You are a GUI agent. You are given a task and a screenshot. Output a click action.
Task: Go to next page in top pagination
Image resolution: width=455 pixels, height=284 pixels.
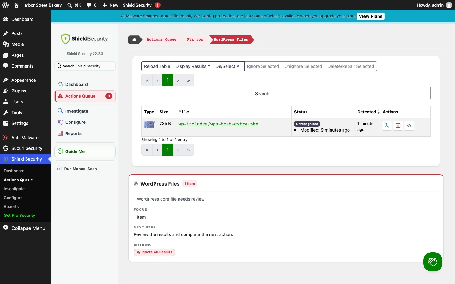pos(178,80)
